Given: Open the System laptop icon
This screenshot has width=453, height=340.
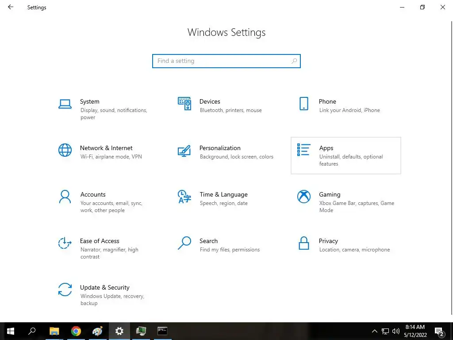Looking at the screenshot, I should click(x=65, y=104).
